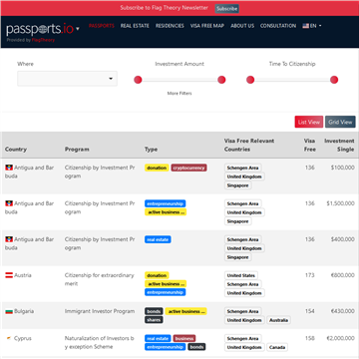359x359 pixels.
Task: Click the Australia visa-free tag
Action: point(278,320)
